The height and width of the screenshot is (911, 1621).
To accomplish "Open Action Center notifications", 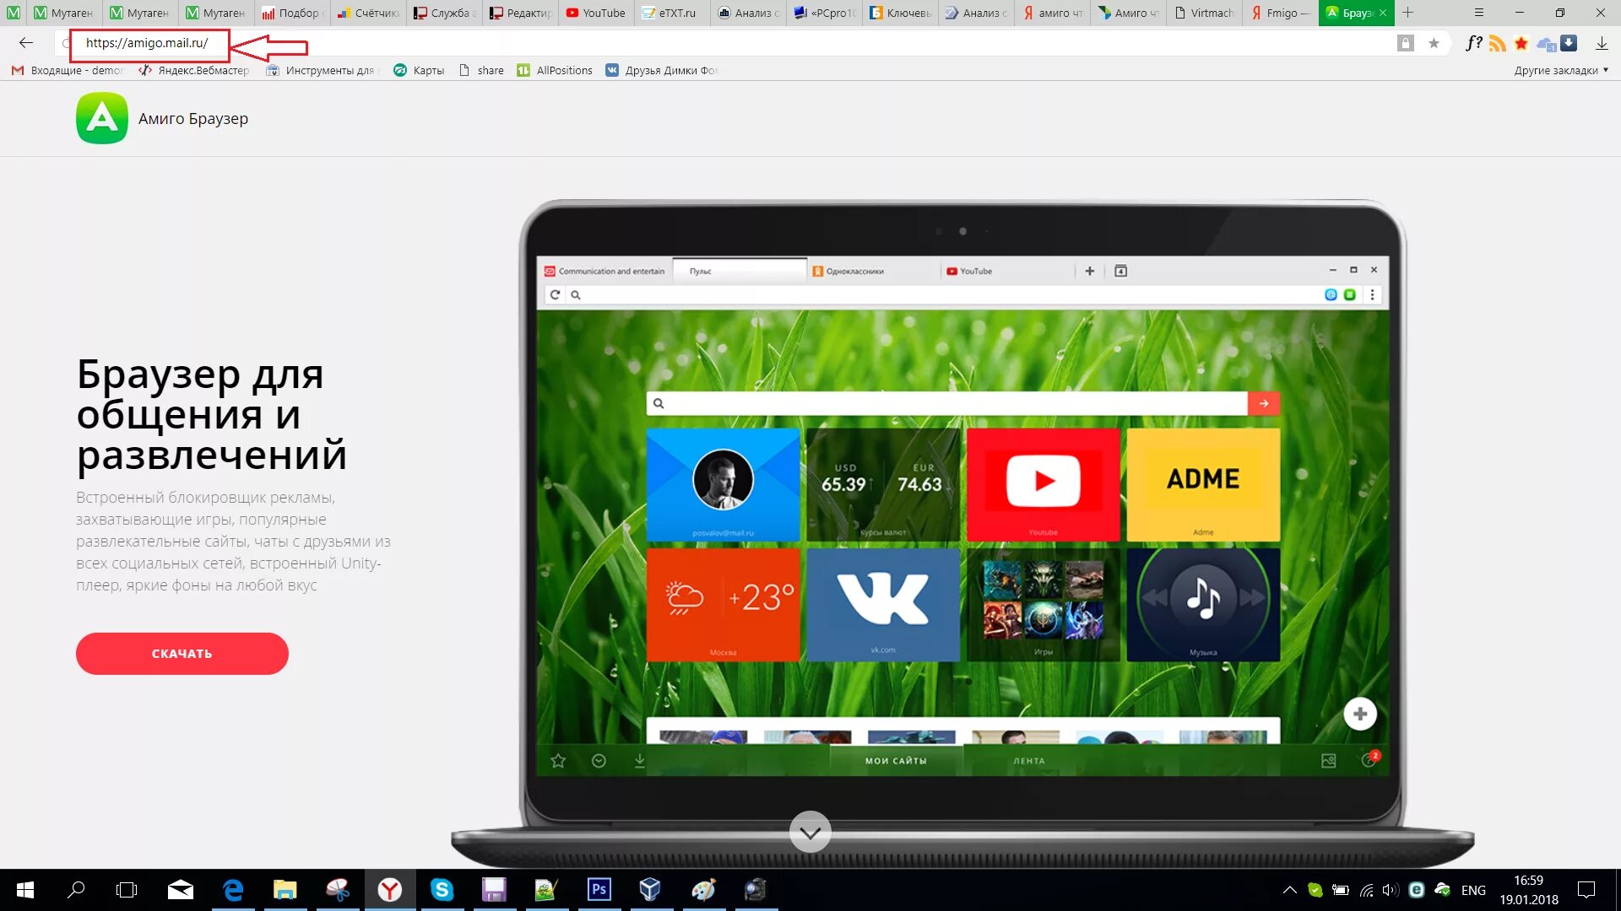I will (x=1586, y=890).
